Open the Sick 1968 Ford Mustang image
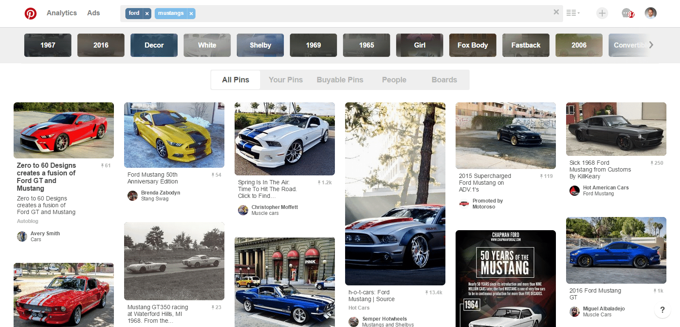This screenshot has height=327, width=680. click(616, 129)
